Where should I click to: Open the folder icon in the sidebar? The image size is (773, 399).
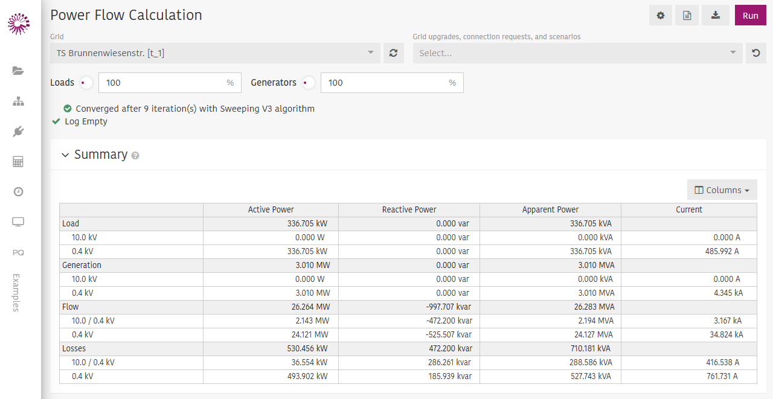[x=18, y=71]
